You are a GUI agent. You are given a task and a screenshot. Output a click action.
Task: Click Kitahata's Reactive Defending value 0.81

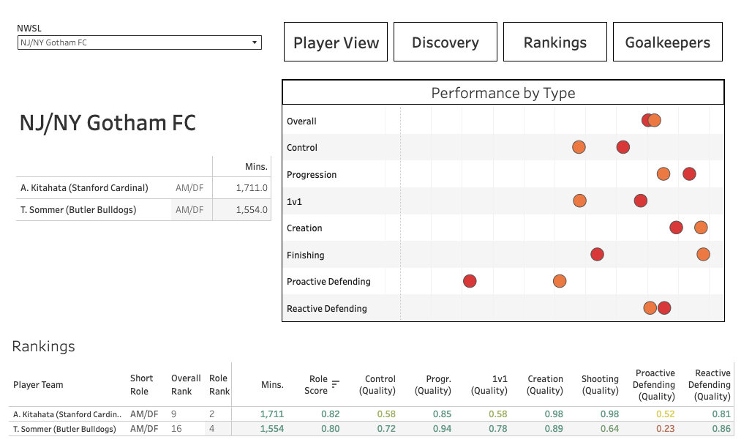pyautogui.click(x=721, y=414)
